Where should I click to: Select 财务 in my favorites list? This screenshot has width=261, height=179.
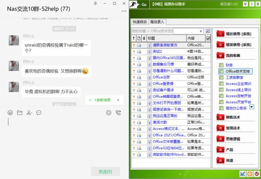coord(229,65)
